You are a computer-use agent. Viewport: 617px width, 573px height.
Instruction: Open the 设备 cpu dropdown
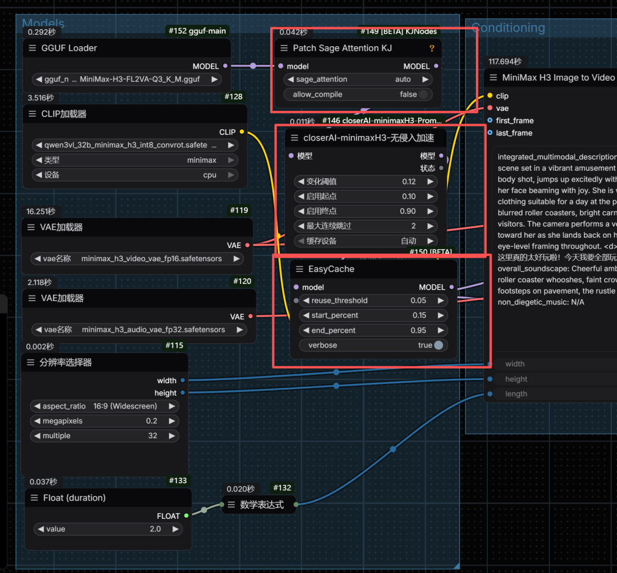click(135, 175)
